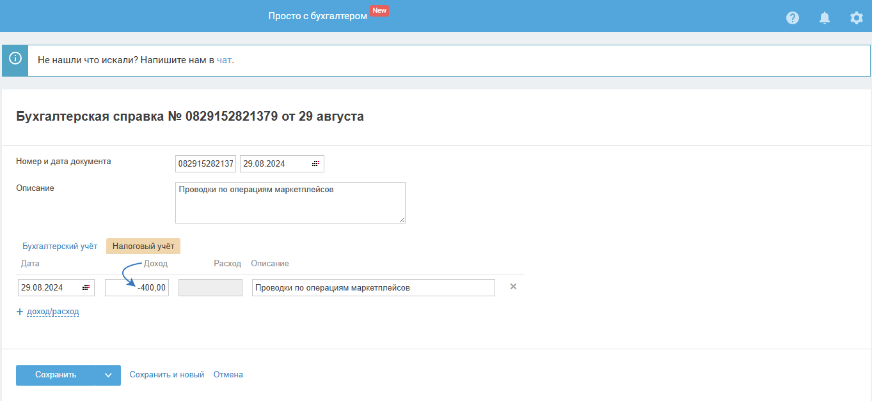The image size is (872, 401).
Task: Delete the entry row with X icon
Action: [513, 287]
